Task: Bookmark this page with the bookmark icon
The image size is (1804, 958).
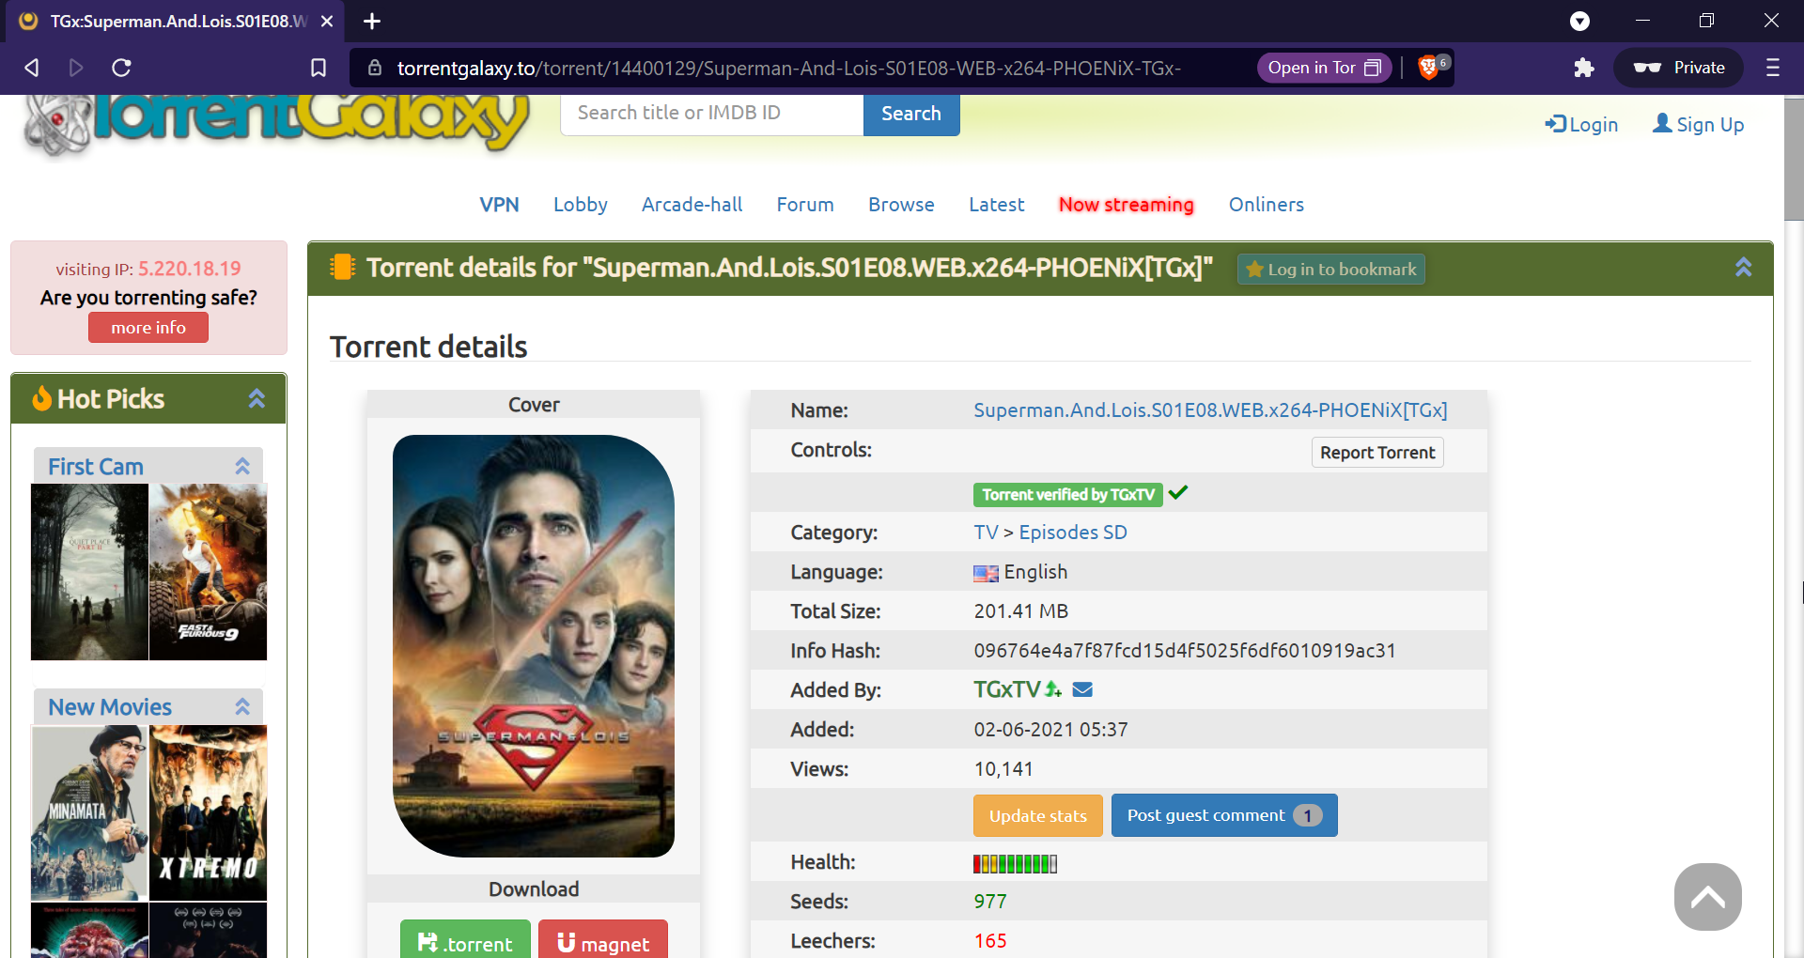Action: (x=319, y=68)
